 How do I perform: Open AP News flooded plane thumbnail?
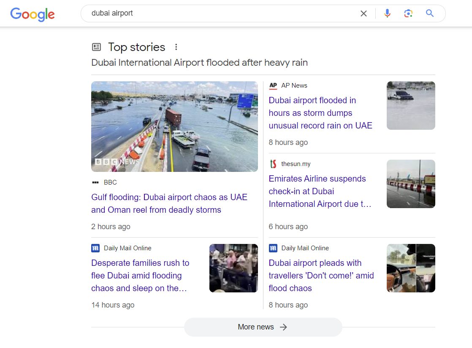point(411,105)
